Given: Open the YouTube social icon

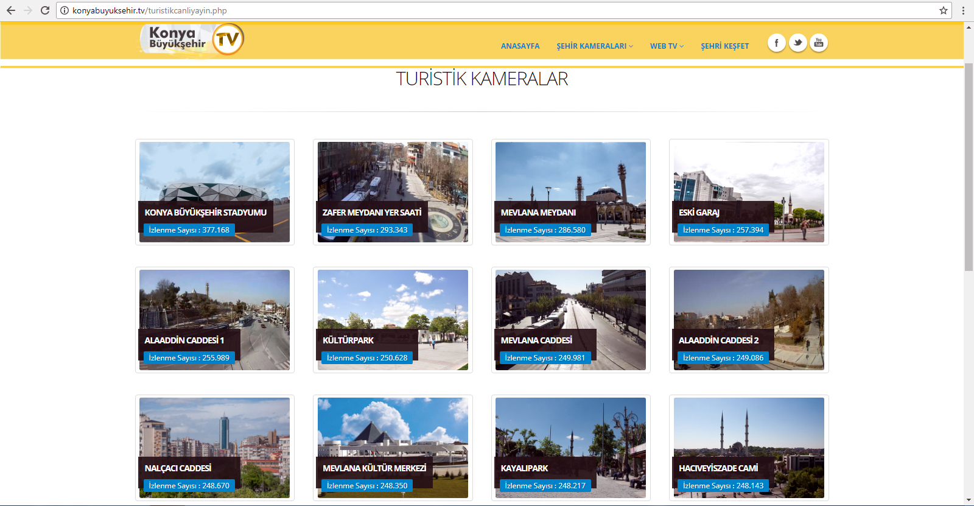Looking at the screenshot, I should 819,43.
